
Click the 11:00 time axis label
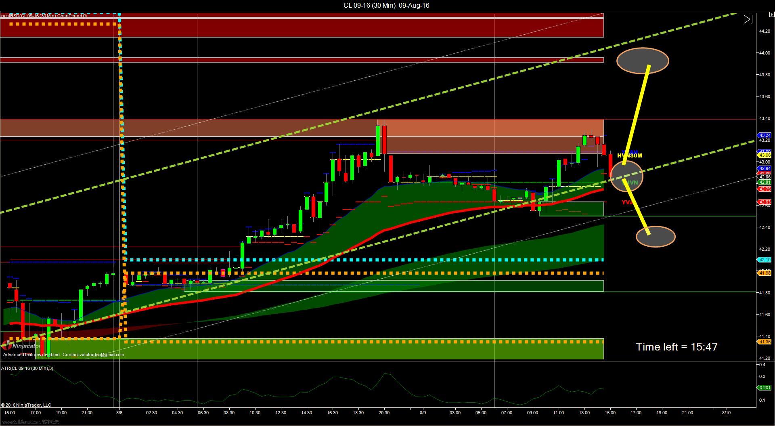click(x=558, y=413)
